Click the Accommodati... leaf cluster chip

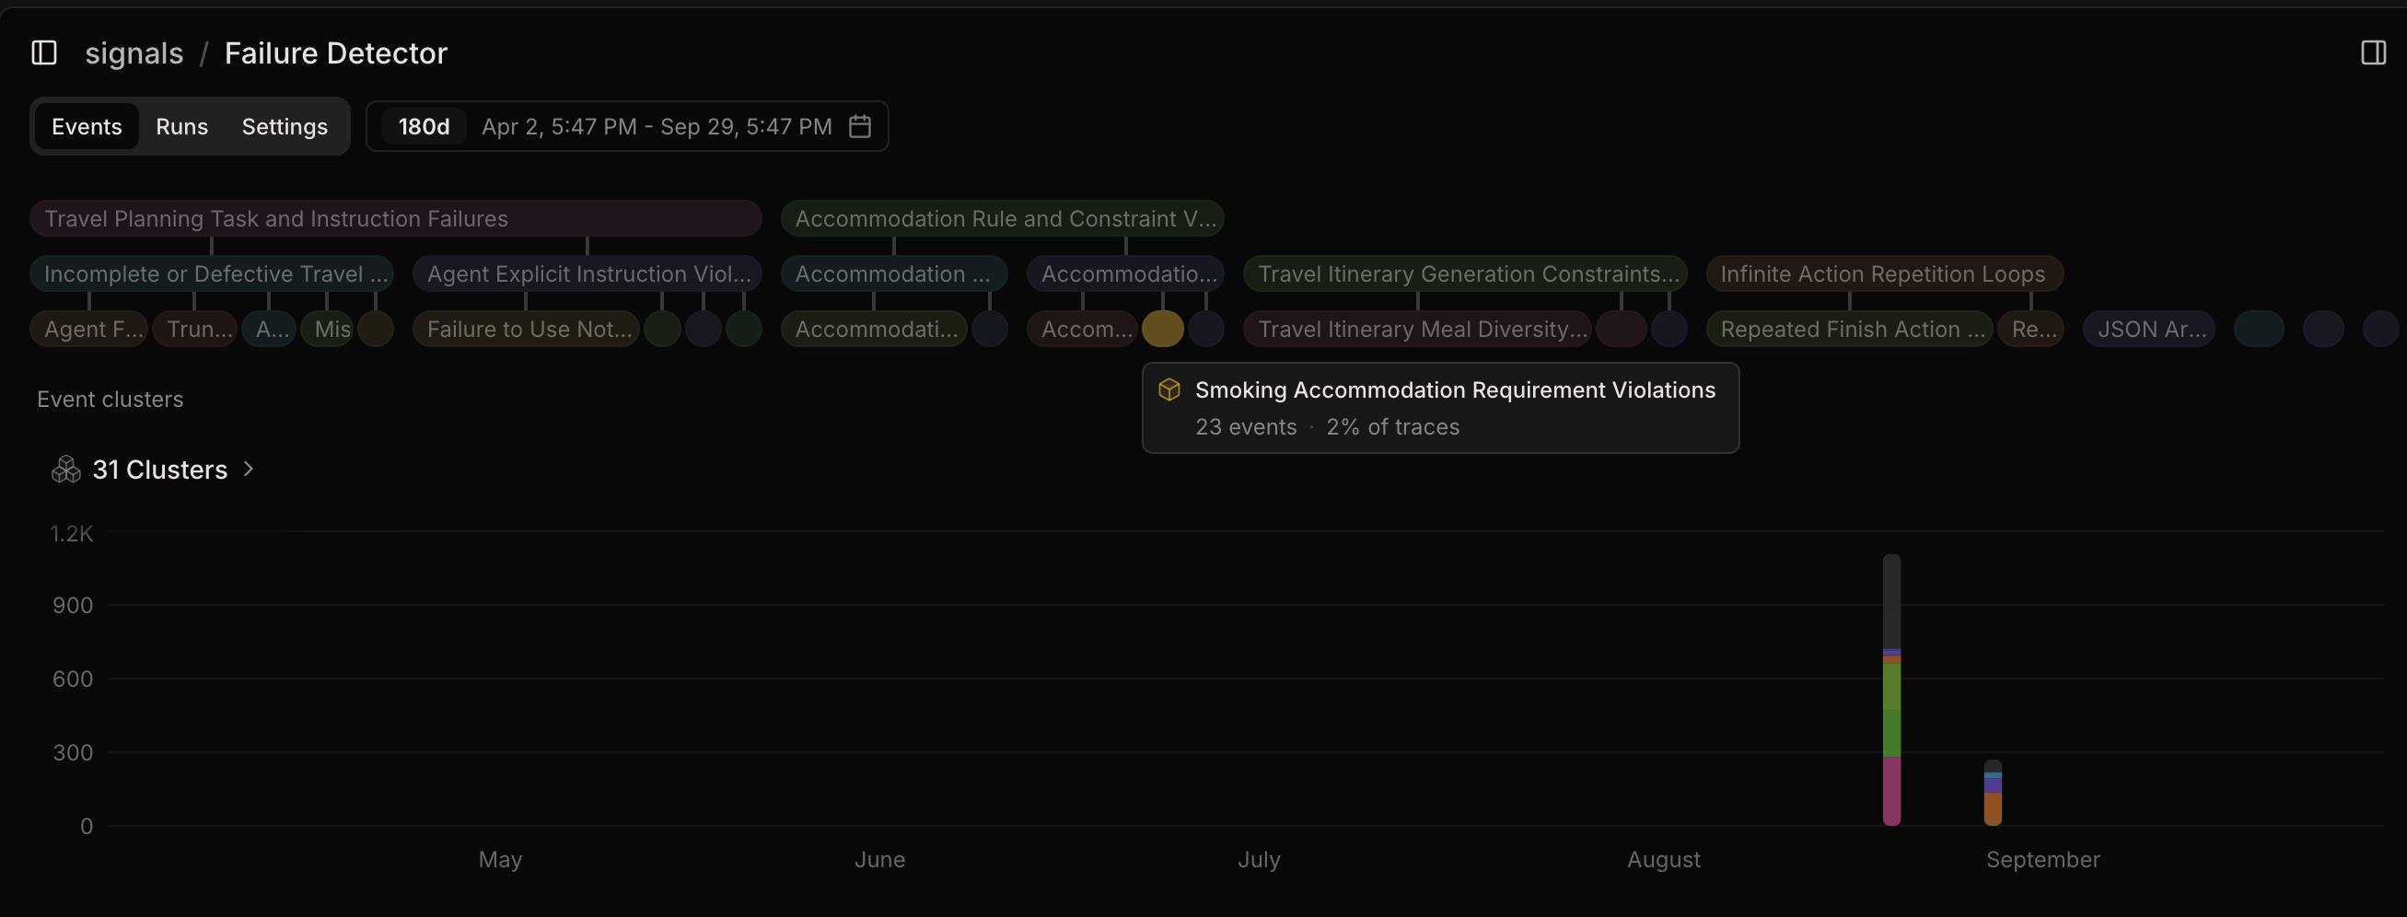[874, 329]
